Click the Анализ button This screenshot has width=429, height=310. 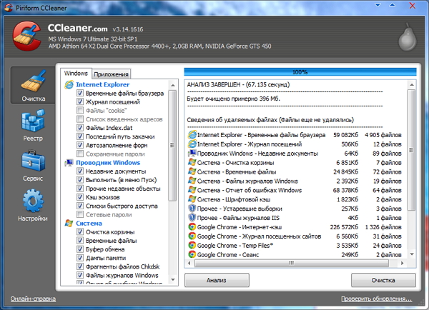(217, 280)
